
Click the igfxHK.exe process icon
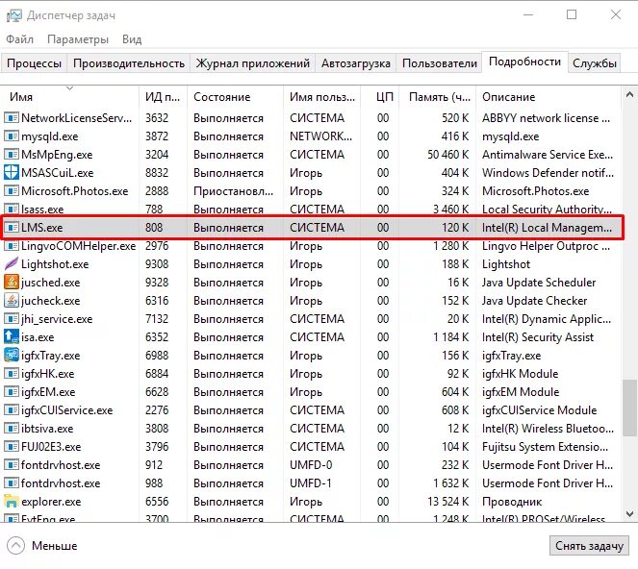(x=11, y=374)
